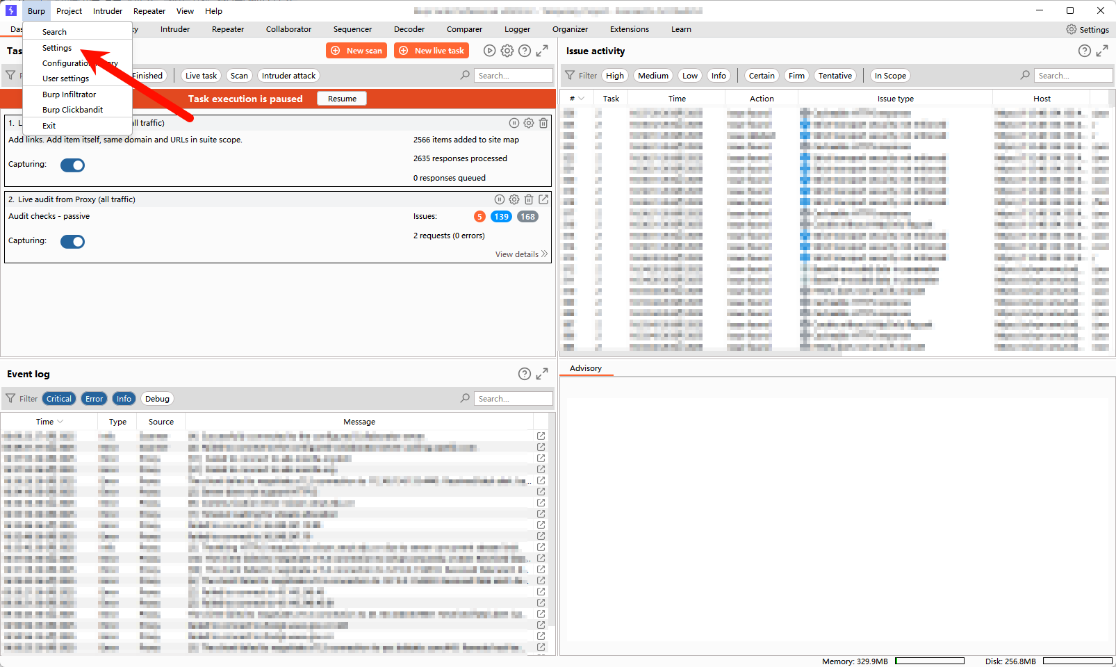Pause task 1 with its pause icon

coord(514,123)
